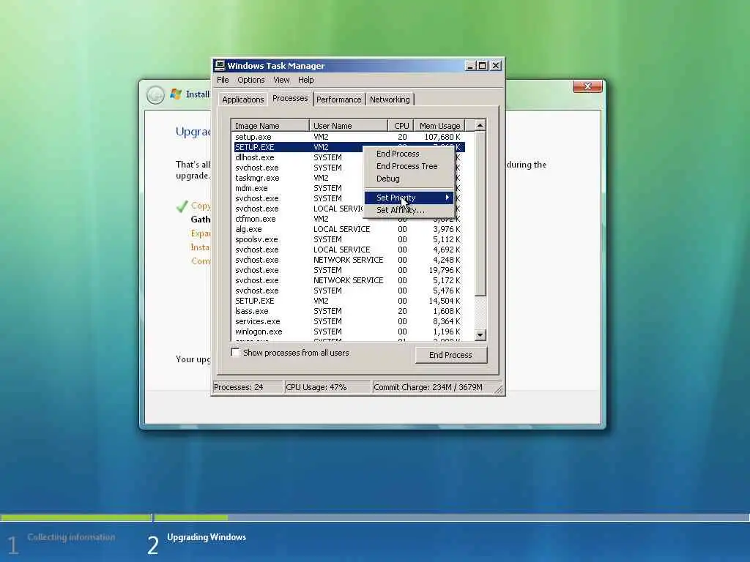
Task: Choose End Process in context menu
Action: (409, 154)
